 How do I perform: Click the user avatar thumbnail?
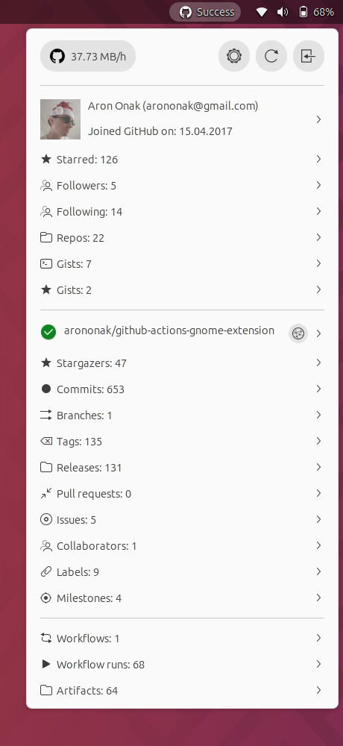point(60,119)
